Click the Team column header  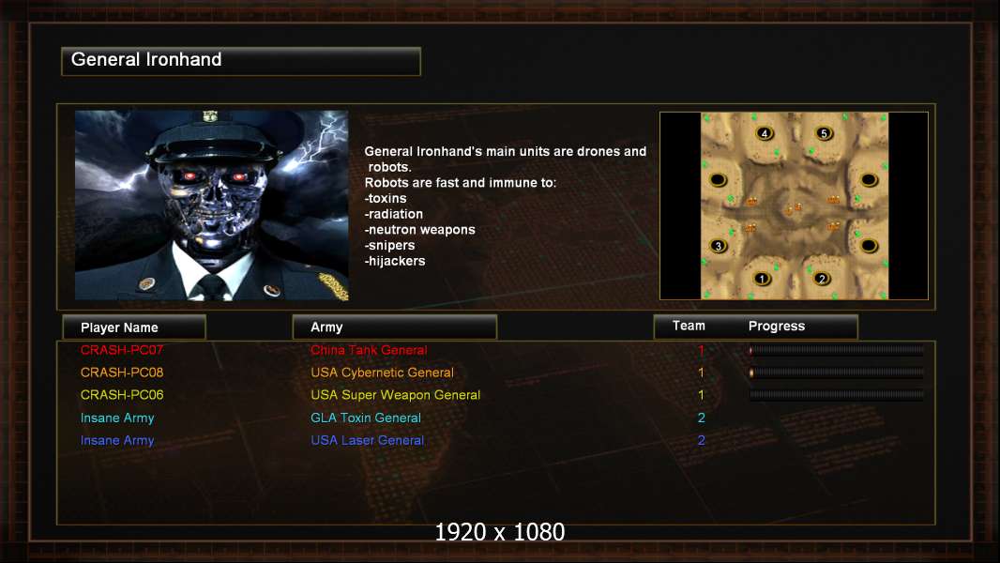coord(689,326)
